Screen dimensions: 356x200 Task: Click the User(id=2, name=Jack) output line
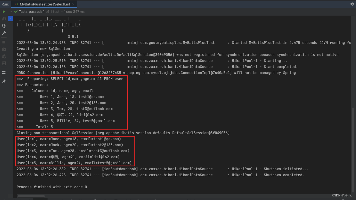pyautogui.click(x=70, y=145)
